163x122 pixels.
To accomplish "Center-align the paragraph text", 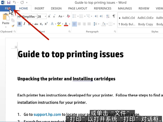I will point(79,24).
